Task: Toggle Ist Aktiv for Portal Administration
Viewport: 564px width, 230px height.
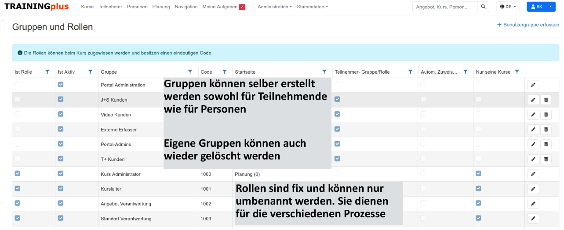Action: coord(61,85)
